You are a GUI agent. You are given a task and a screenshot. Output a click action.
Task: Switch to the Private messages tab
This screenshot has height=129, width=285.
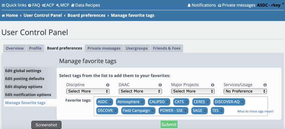click(x=104, y=48)
